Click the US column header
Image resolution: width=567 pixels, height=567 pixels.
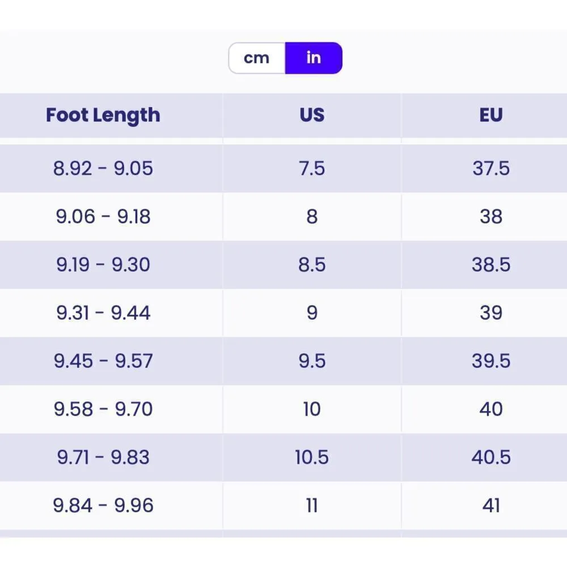[312, 115]
